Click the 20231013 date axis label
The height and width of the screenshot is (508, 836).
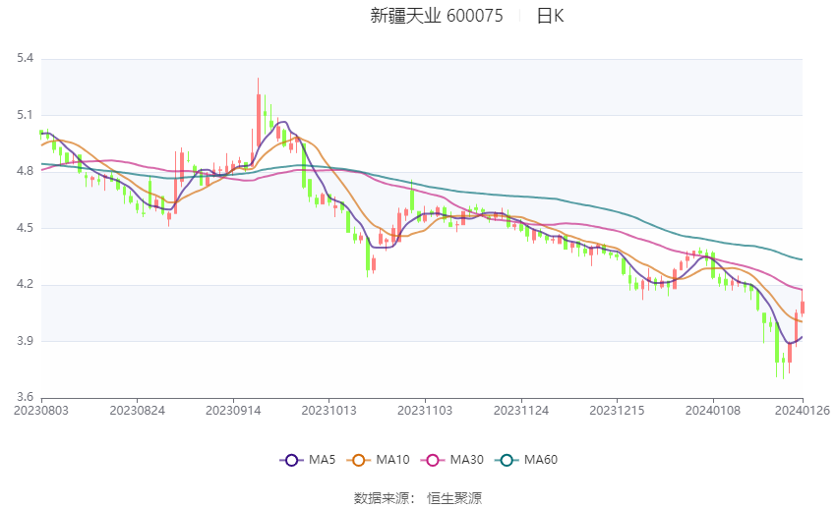pyautogui.click(x=328, y=411)
